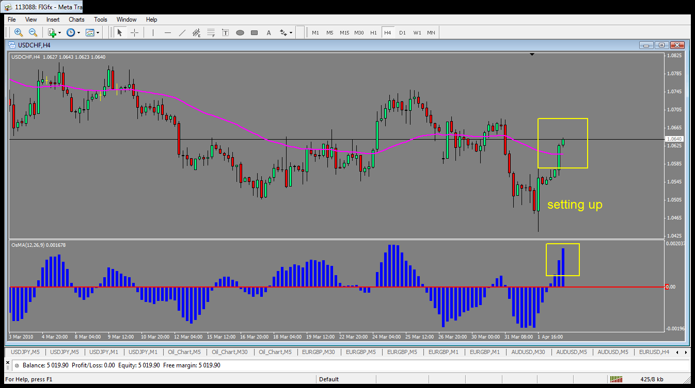Select the Draw Vertical Line tool

pos(153,32)
